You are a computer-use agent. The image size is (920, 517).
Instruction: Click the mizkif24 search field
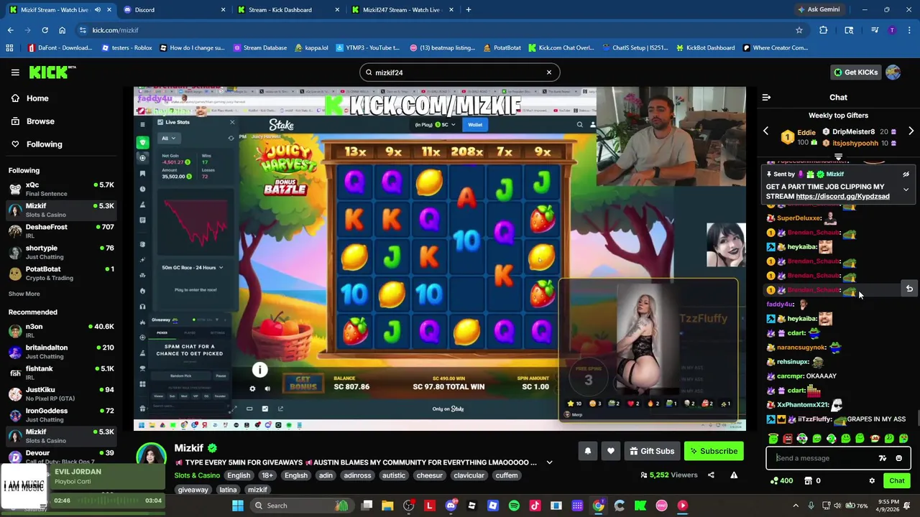459,73
